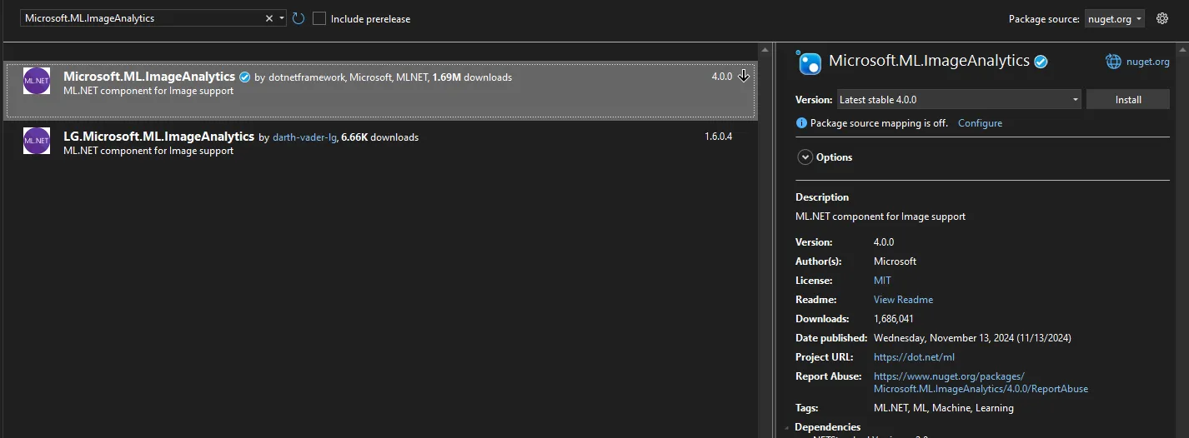Collapse the Dependencies section
1189x438 pixels.
[x=788, y=428]
